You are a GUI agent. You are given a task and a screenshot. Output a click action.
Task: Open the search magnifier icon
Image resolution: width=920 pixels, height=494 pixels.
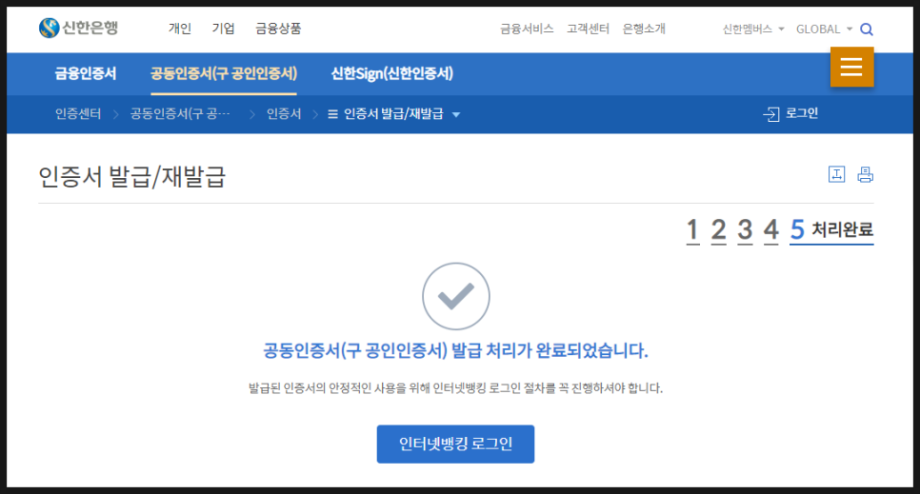(867, 30)
